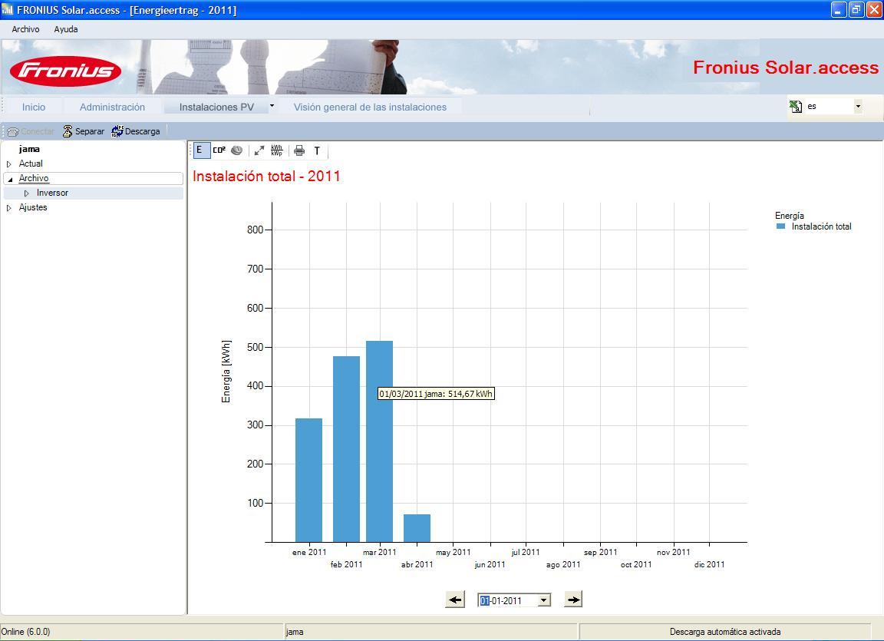Click the dic 2011 axis label
The image size is (884, 641).
pyautogui.click(x=709, y=564)
